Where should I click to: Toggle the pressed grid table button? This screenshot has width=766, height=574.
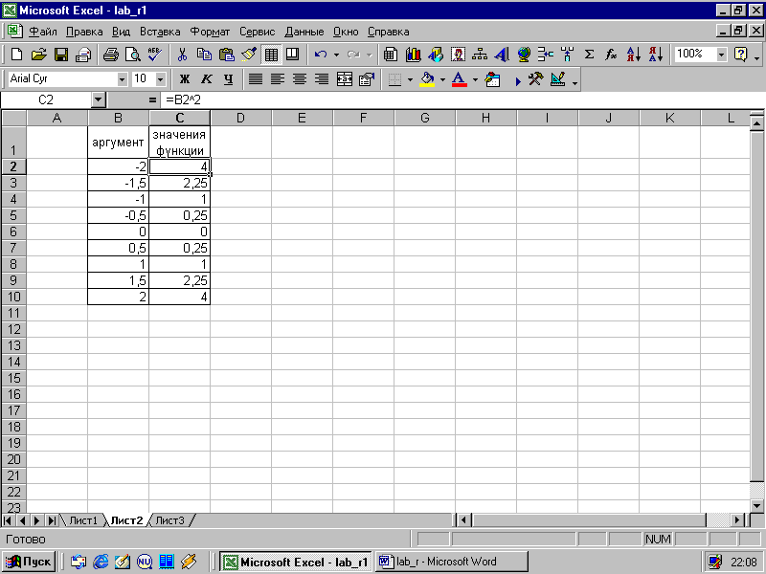(271, 55)
